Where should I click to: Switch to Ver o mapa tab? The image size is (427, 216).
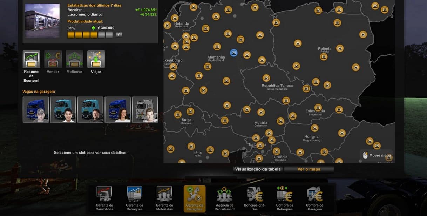[309, 169]
